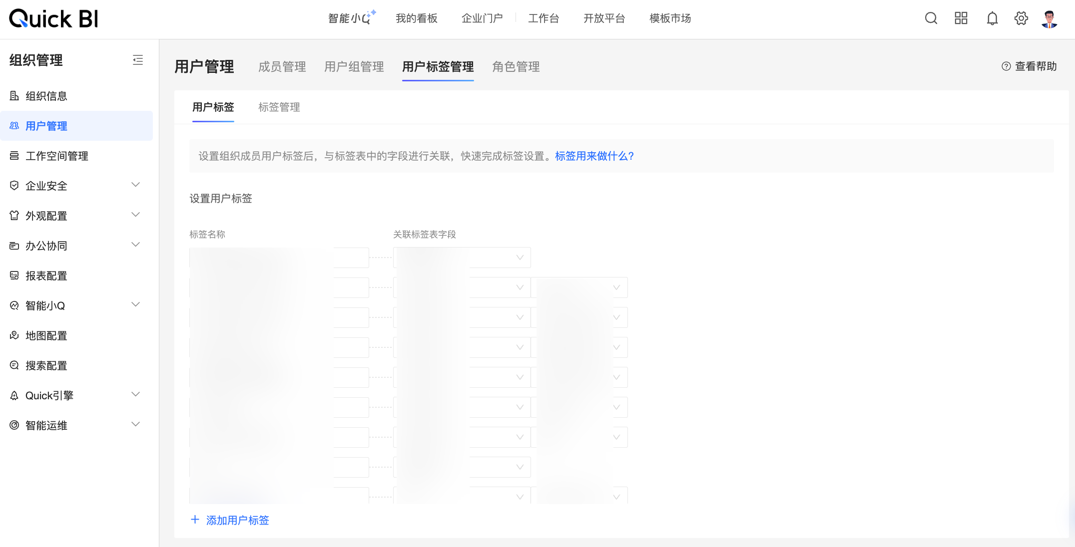Open the apps grid icon in header

point(961,18)
